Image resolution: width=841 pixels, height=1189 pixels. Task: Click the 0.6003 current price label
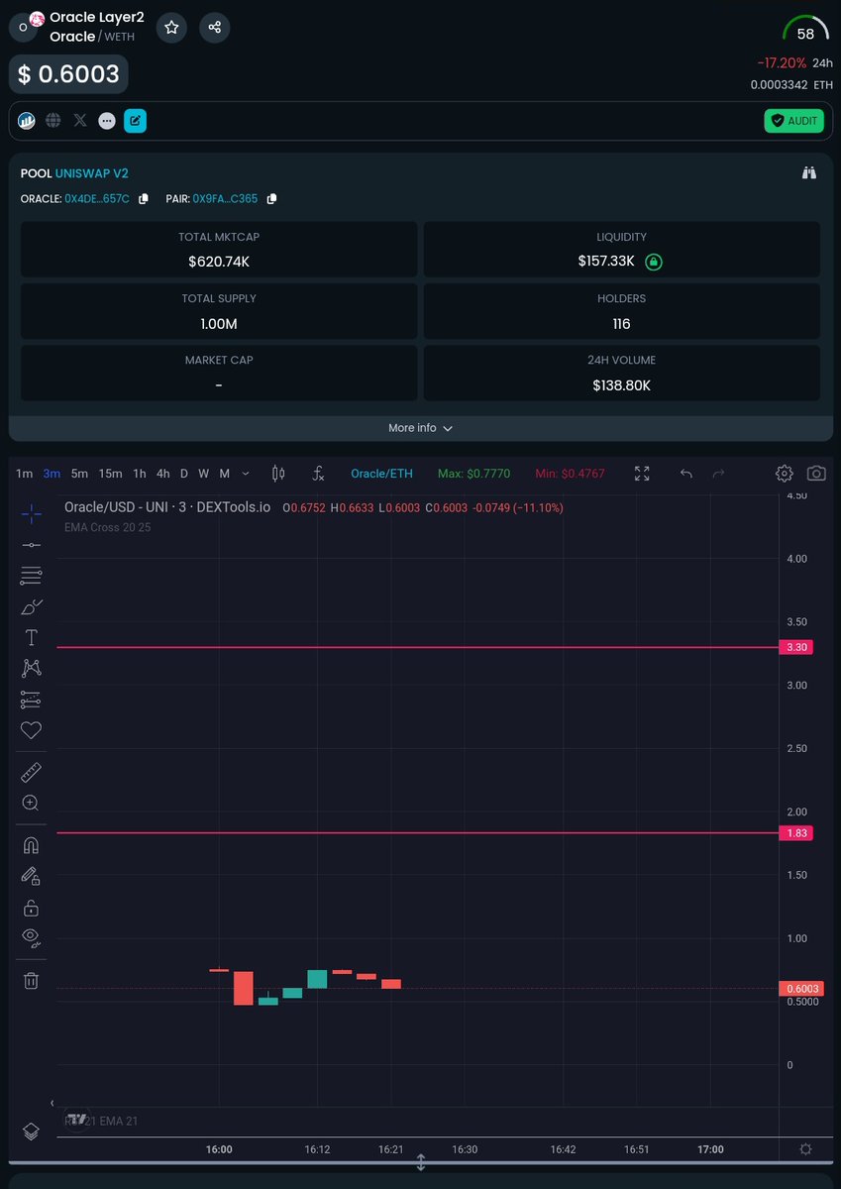pos(802,989)
